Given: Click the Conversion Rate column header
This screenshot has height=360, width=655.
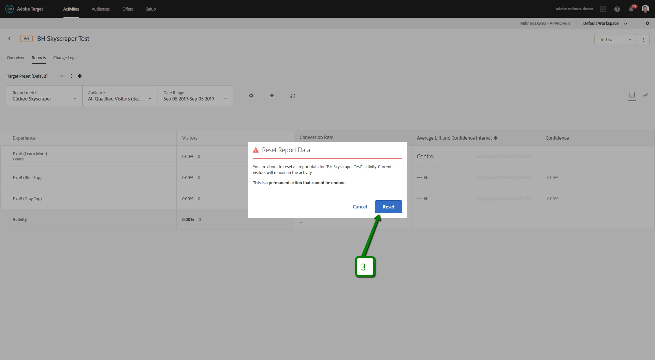Looking at the screenshot, I should click(317, 137).
